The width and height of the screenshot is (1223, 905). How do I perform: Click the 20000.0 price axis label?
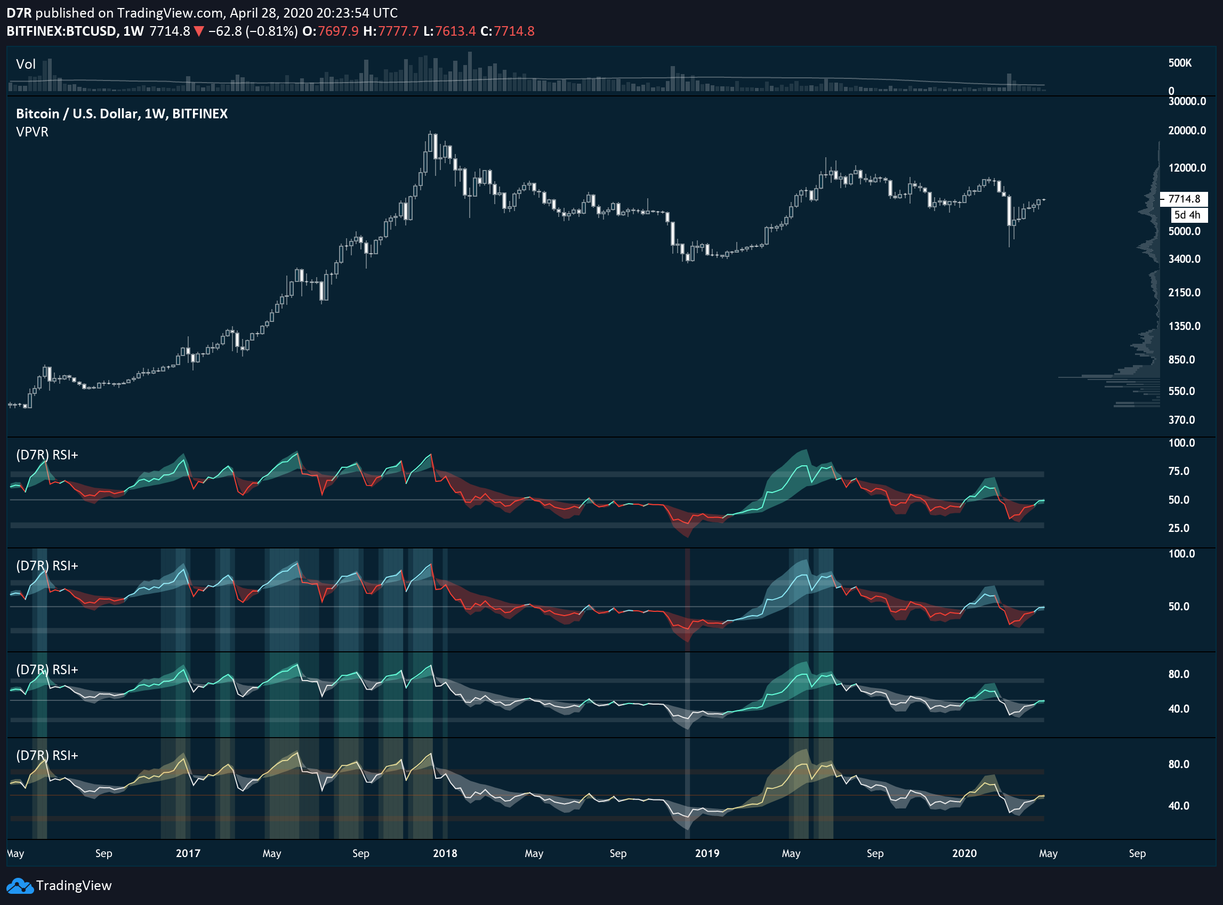[1187, 131]
